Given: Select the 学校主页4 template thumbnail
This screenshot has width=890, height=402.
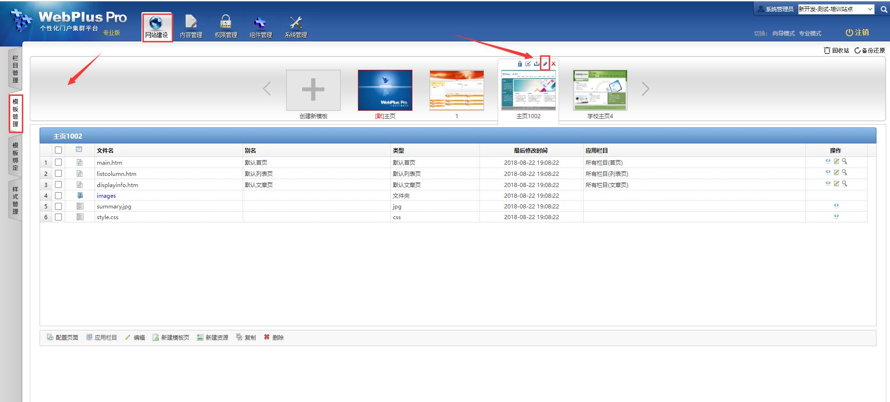Looking at the screenshot, I should 600,91.
